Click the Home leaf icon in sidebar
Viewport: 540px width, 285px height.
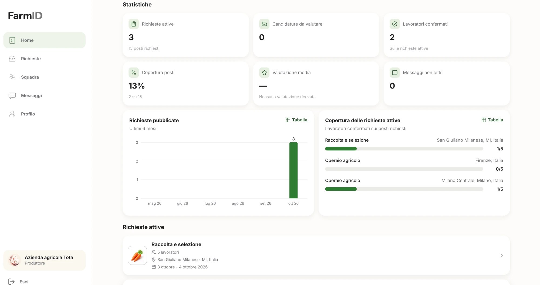tap(12, 40)
